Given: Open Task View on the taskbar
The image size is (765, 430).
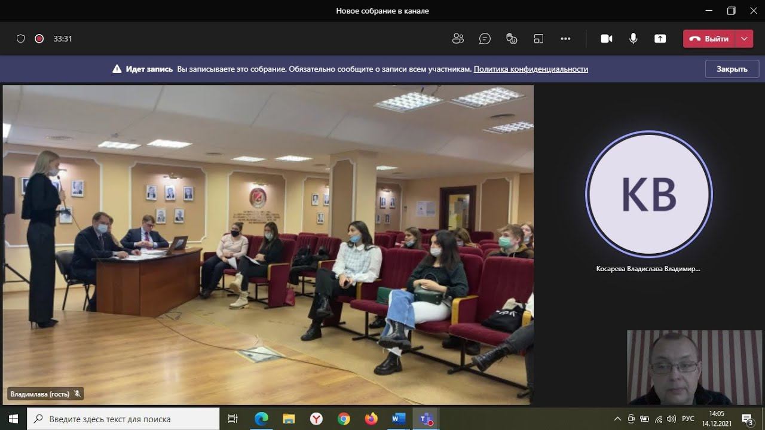Looking at the screenshot, I should click(x=233, y=419).
